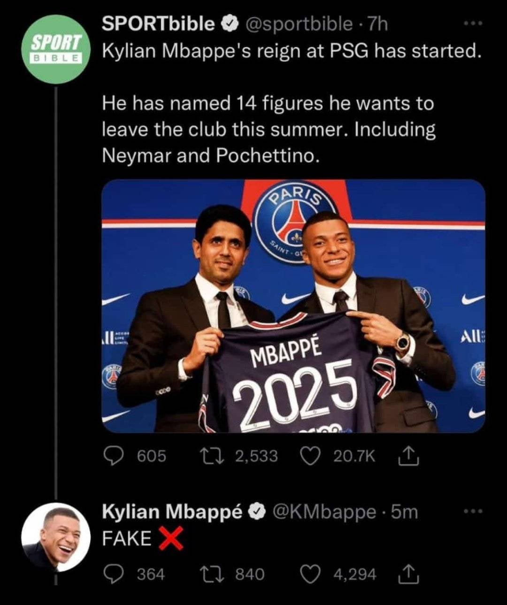Open the Kylian Mbappé display name
Image resolution: width=507 pixels, height=605 pixels.
click(172, 512)
